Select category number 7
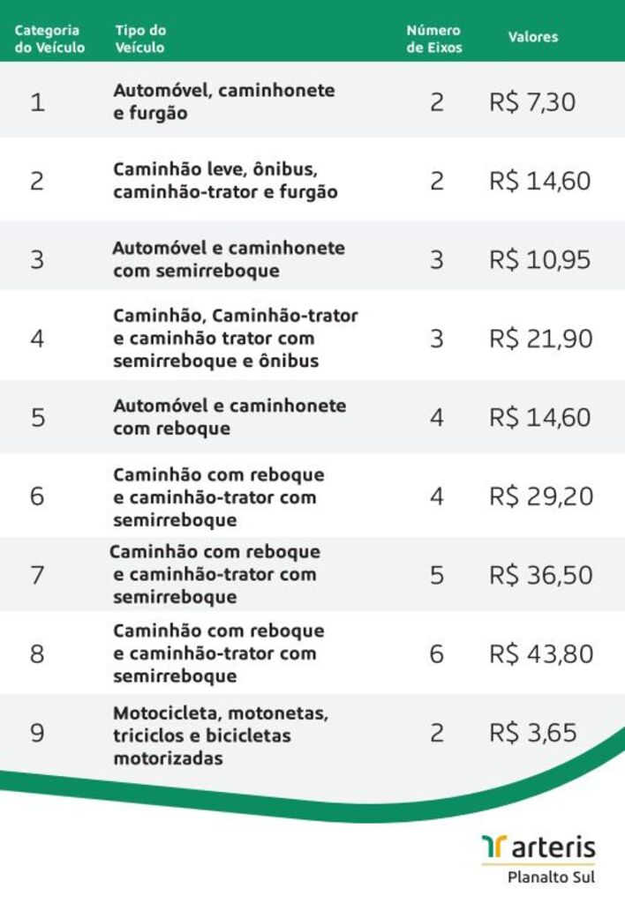 pyautogui.click(x=37, y=575)
